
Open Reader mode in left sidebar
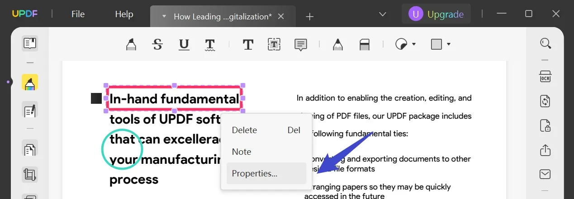click(x=30, y=44)
